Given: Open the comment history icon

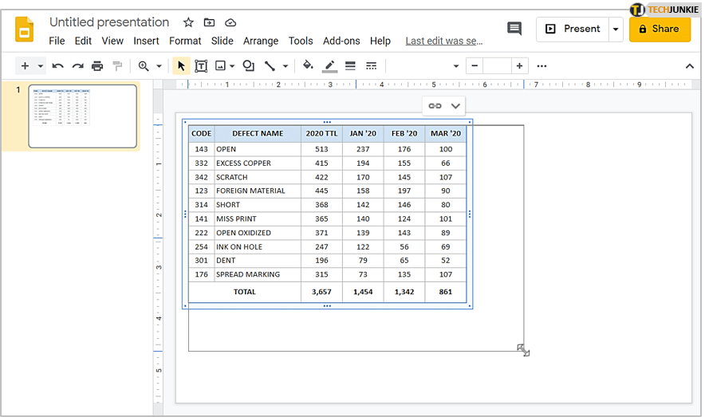Looking at the screenshot, I should coord(514,30).
